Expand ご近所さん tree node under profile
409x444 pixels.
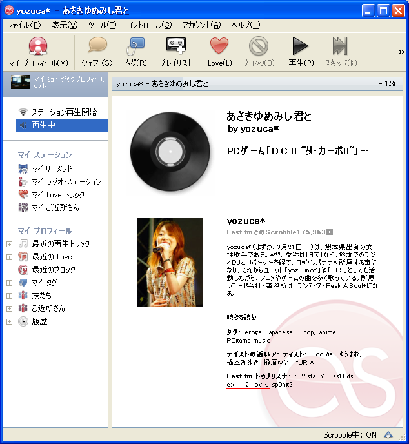coord(9,308)
